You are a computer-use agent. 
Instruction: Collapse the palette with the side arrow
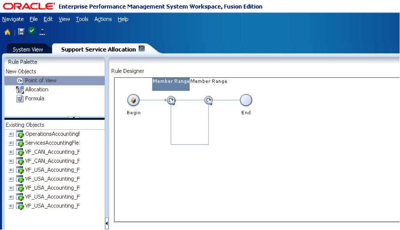point(107,223)
